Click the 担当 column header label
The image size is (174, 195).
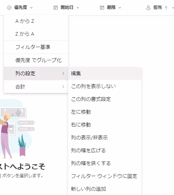(x=158, y=7)
